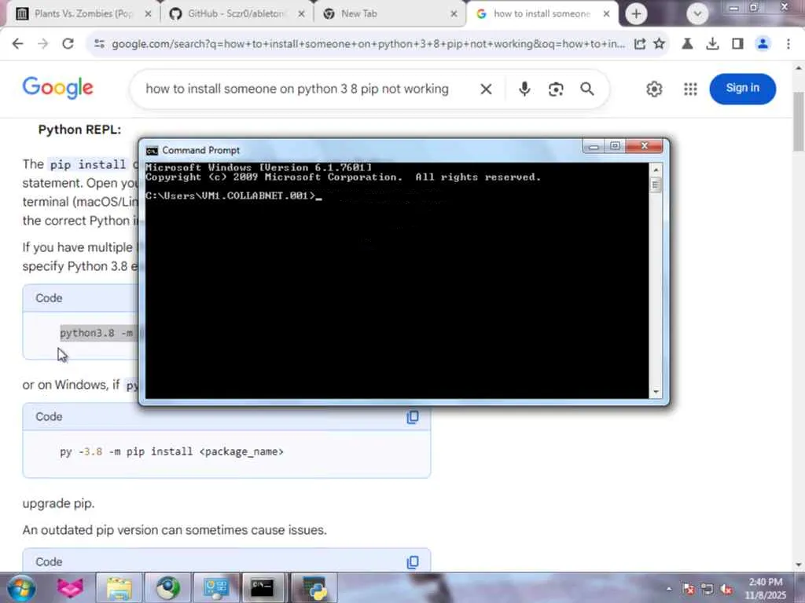805x603 pixels.
Task: Click the Action Center flag tray icon
Action: [x=689, y=589]
